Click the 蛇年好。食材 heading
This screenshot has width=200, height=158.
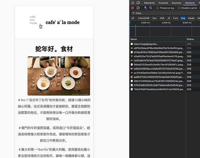click(x=54, y=49)
